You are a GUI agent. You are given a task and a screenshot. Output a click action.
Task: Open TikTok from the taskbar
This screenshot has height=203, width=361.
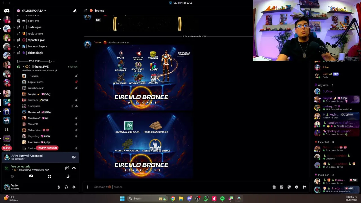[214, 198]
